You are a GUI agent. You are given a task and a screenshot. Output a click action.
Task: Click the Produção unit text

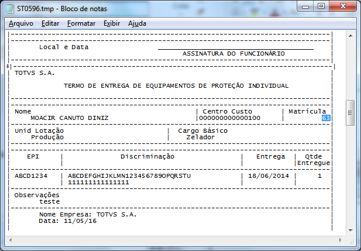click(47, 137)
